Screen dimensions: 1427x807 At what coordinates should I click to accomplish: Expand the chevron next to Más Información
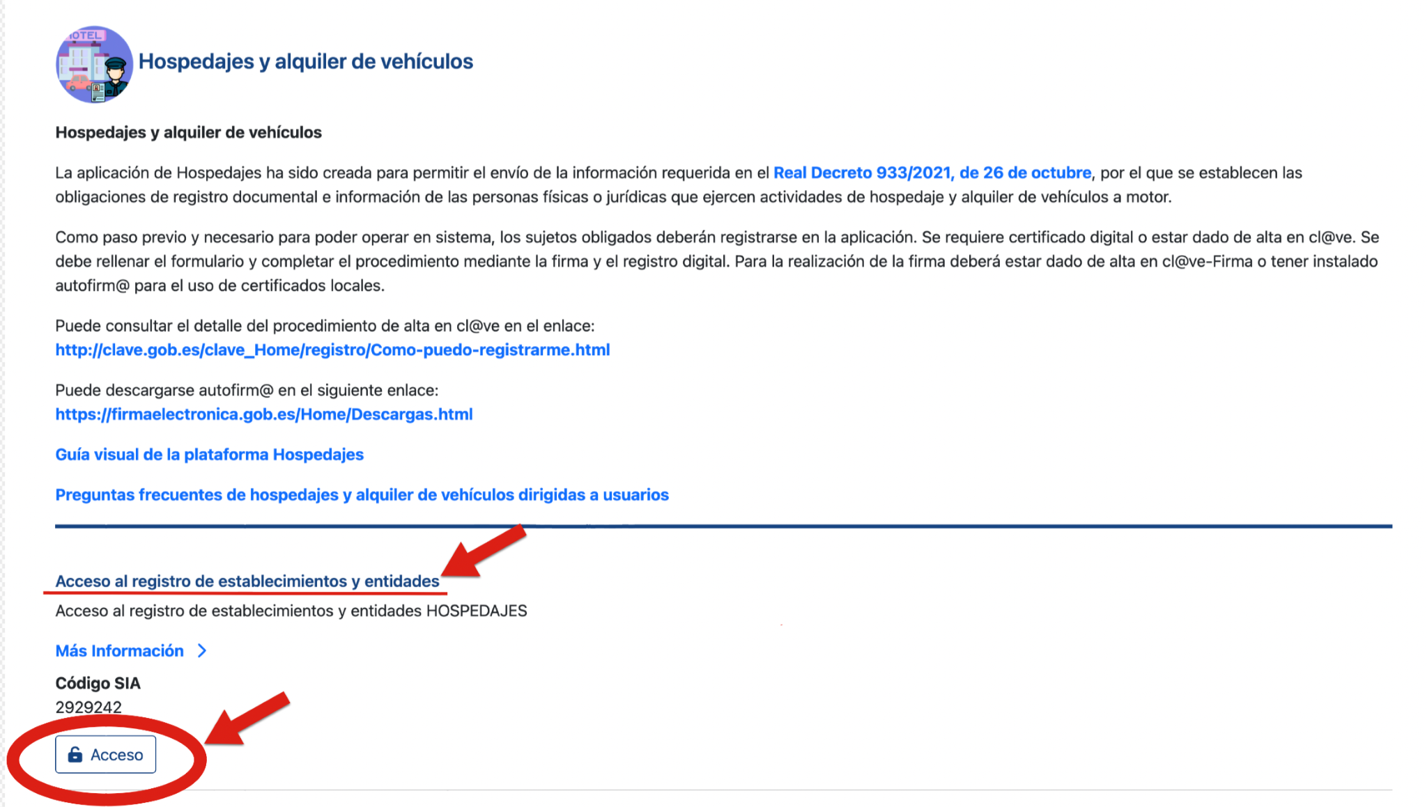202,651
